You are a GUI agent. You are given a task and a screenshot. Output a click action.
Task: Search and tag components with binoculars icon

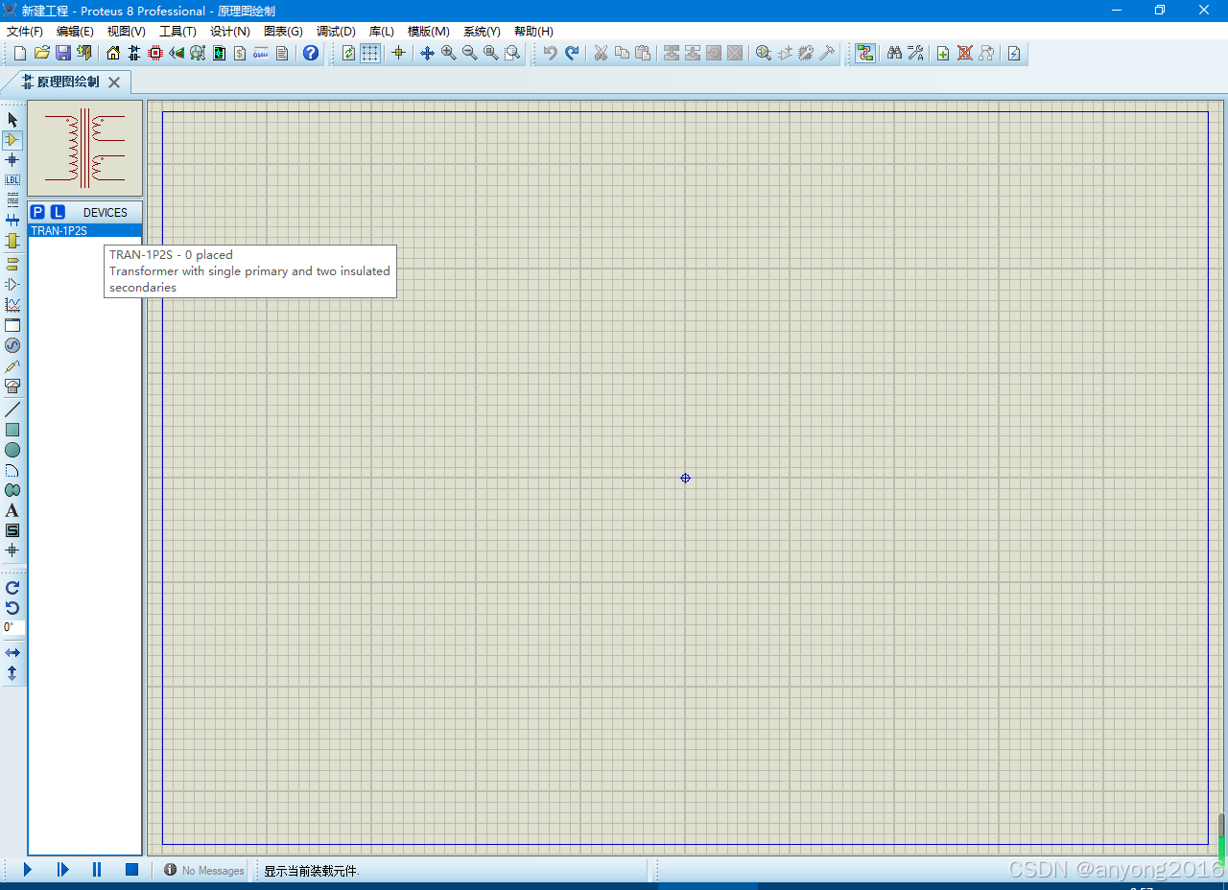point(894,53)
